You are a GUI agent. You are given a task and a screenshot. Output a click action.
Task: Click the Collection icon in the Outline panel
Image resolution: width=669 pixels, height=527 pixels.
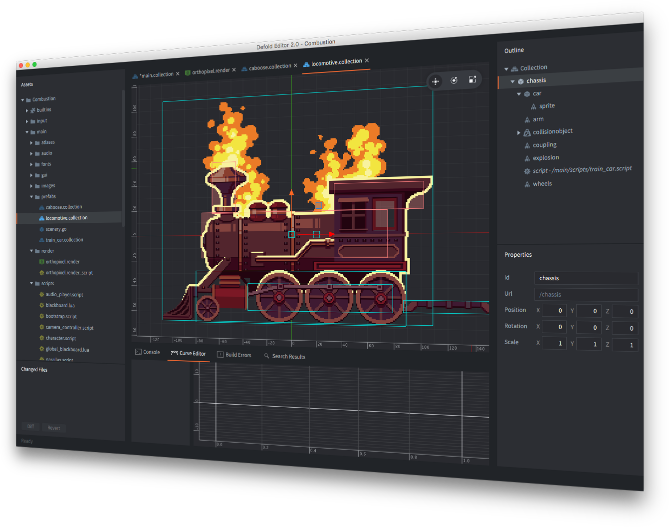coord(515,67)
